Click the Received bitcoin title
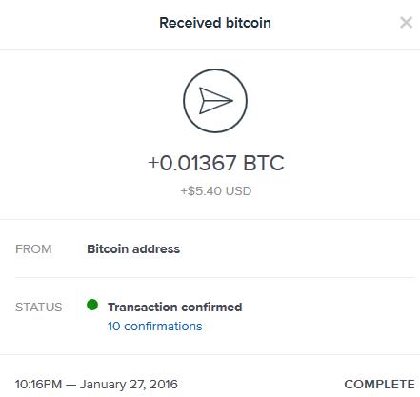The height and width of the screenshot is (397, 420). click(215, 23)
